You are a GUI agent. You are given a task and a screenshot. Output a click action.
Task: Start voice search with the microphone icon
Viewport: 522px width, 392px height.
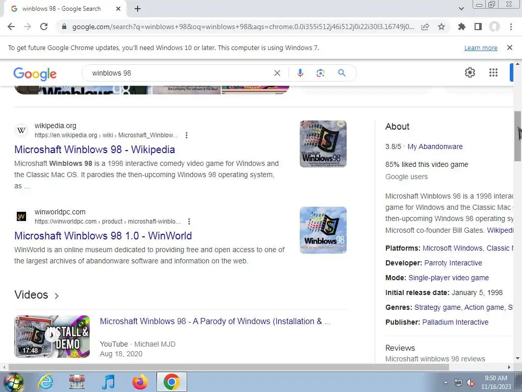tap(300, 73)
